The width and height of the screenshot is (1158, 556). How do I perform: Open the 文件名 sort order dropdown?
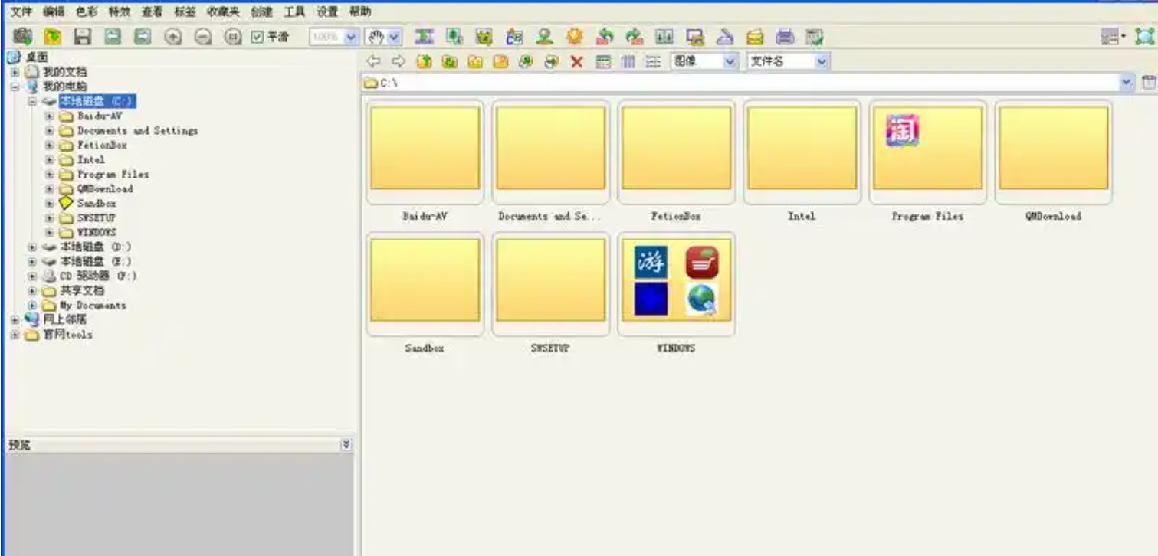(x=822, y=61)
